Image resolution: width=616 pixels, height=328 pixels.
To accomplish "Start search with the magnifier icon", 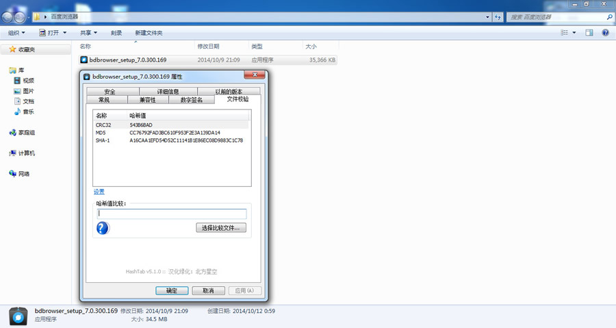I will point(609,17).
